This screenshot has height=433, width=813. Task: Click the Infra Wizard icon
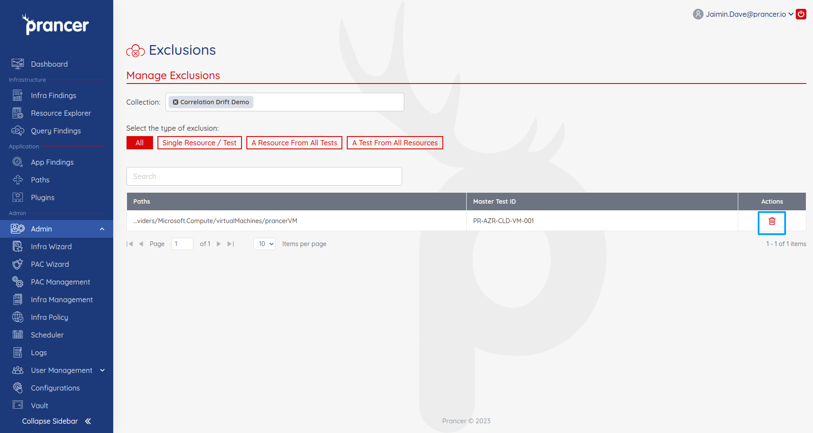point(18,247)
